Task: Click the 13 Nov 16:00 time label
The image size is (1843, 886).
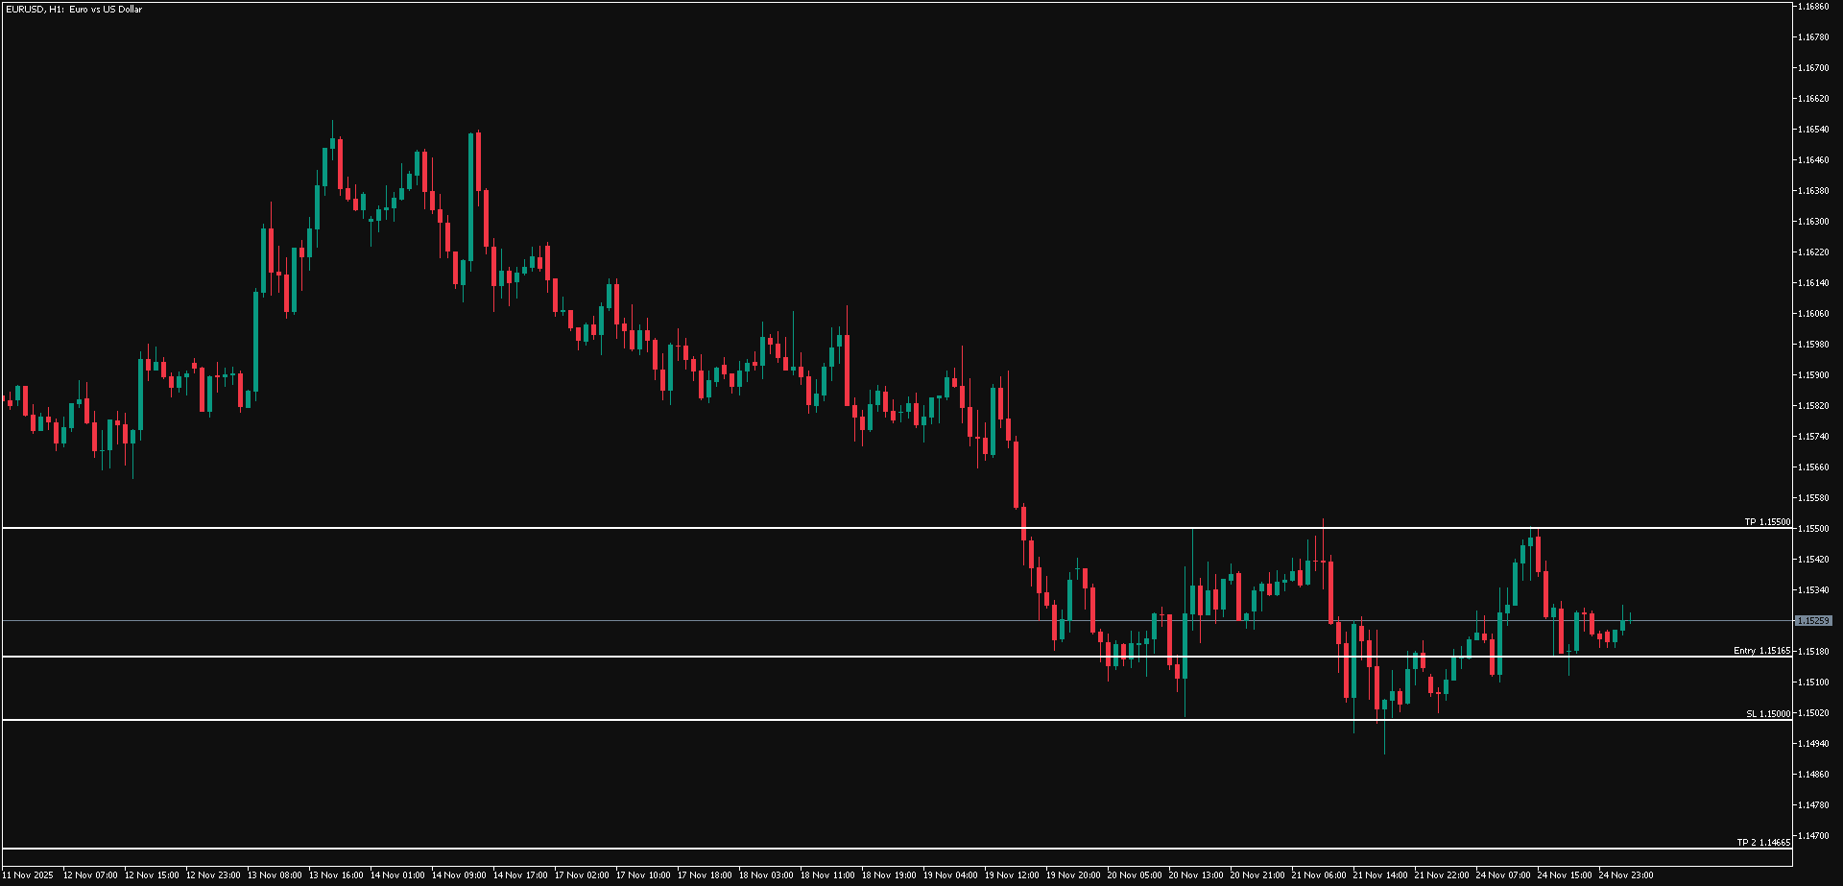Action: [335, 875]
